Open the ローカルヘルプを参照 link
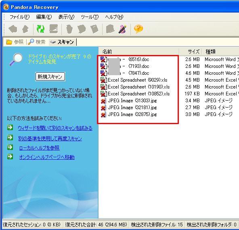The height and width of the screenshot is (230, 239). (39, 148)
